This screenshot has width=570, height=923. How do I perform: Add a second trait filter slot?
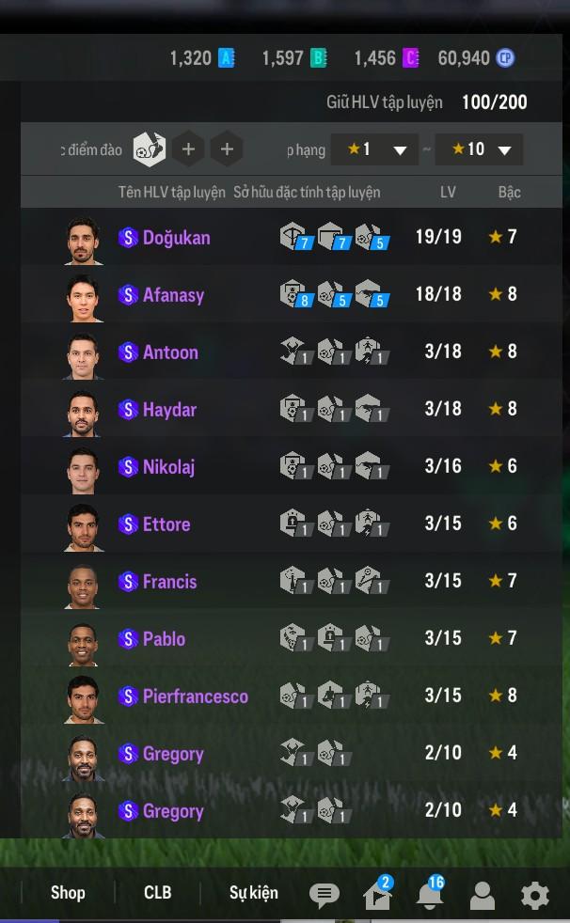tap(188, 149)
